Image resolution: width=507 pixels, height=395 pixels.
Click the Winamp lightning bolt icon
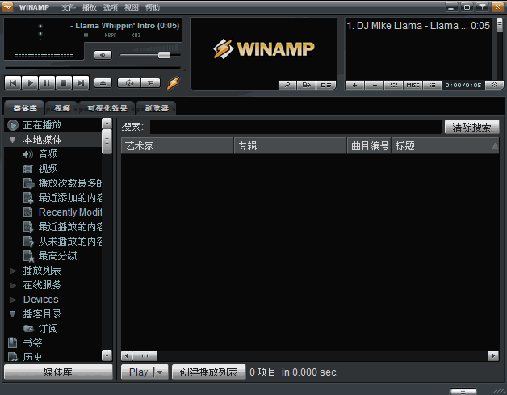tap(173, 83)
